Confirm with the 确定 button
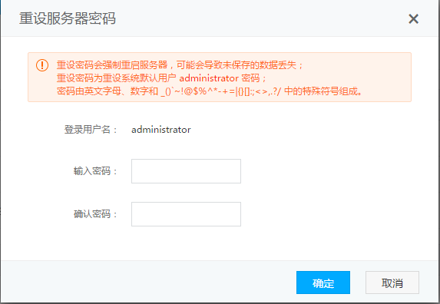The image size is (440, 304). [323, 283]
